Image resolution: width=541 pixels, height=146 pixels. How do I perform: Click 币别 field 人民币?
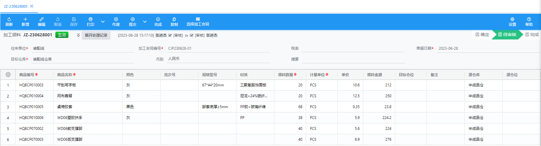pyautogui.click(x=218, y=59)
